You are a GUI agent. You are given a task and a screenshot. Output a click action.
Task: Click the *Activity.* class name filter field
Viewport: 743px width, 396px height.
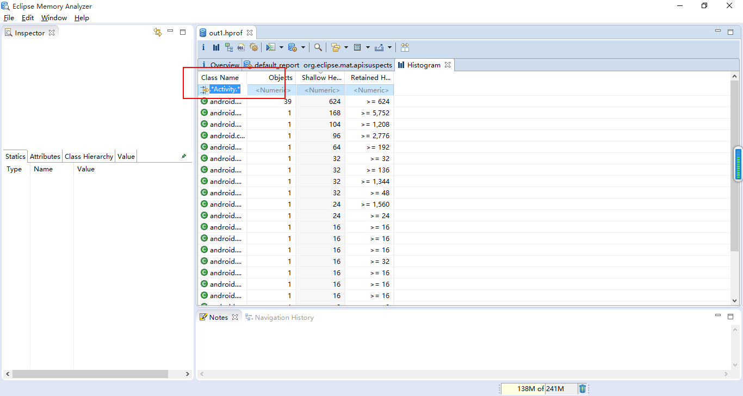coord(225,89)
